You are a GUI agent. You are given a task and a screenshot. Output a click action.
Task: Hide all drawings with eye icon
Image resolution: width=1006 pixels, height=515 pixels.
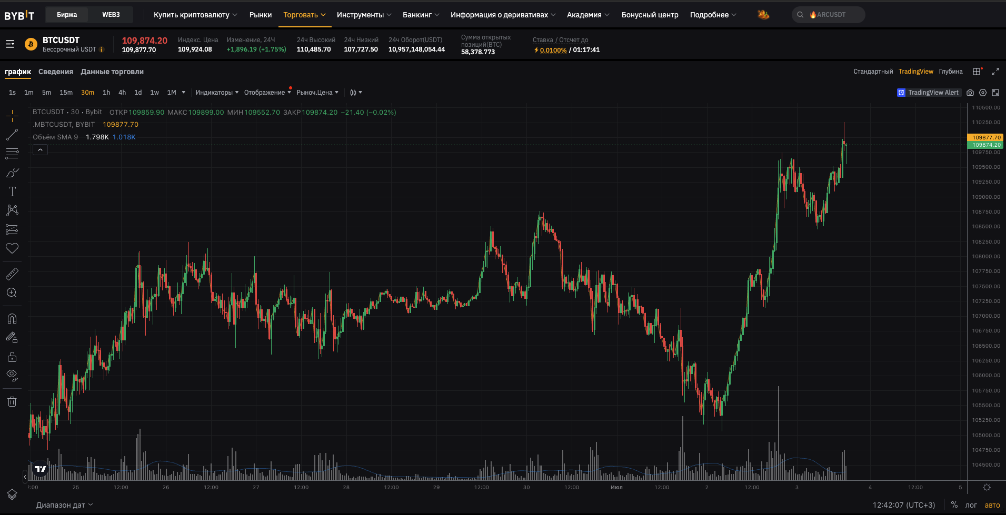12,375
